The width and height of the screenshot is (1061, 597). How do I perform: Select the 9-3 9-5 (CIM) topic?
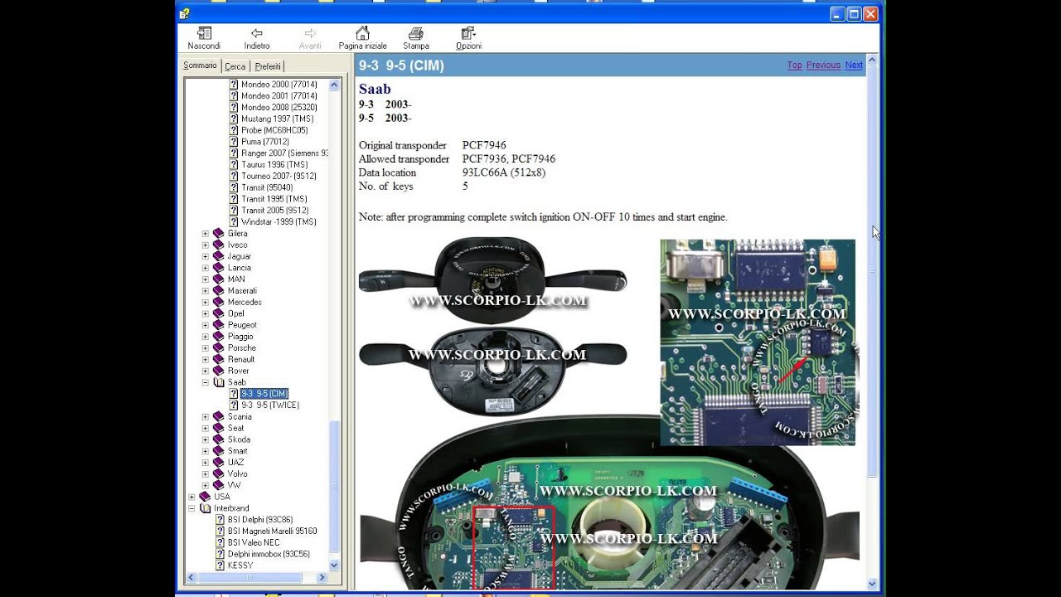(264, 394)
